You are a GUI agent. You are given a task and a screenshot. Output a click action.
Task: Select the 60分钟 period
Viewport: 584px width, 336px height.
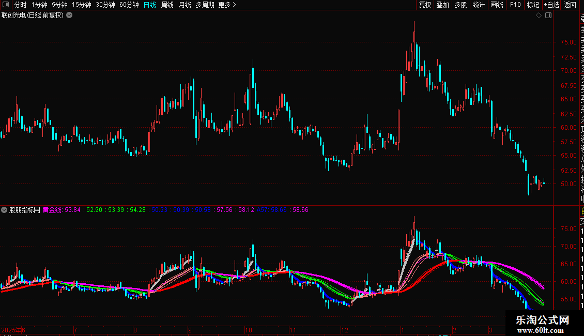[129, 5]
